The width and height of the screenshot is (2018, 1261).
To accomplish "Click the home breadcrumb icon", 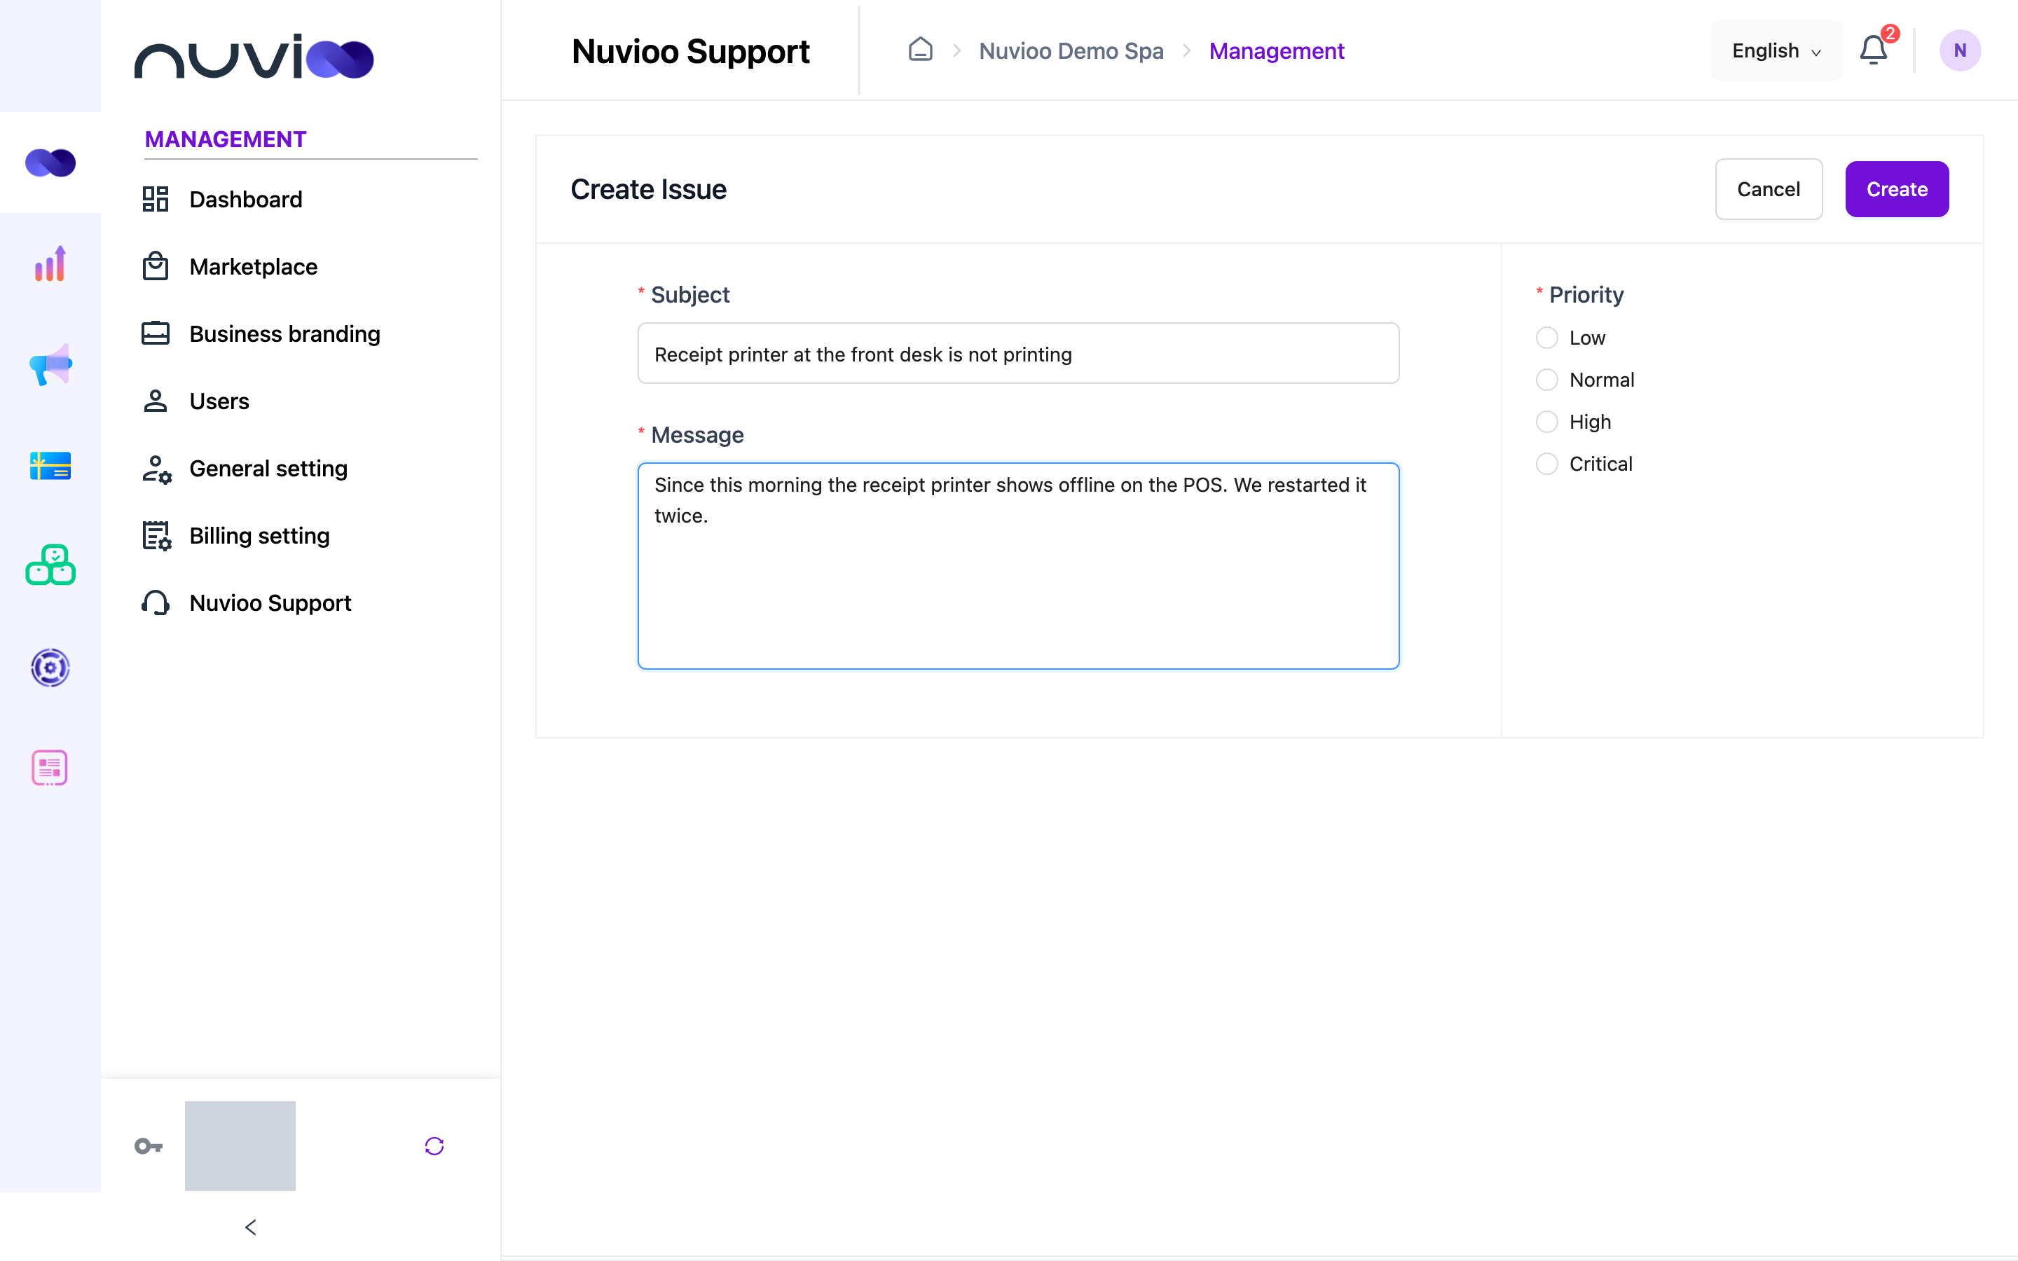I will pos(920,50).
